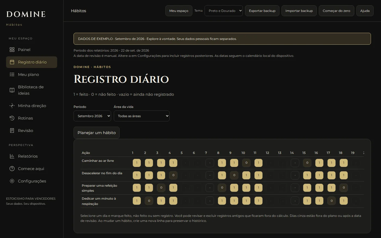Open Relatórios under Perspectiva

tap(32, 156)
